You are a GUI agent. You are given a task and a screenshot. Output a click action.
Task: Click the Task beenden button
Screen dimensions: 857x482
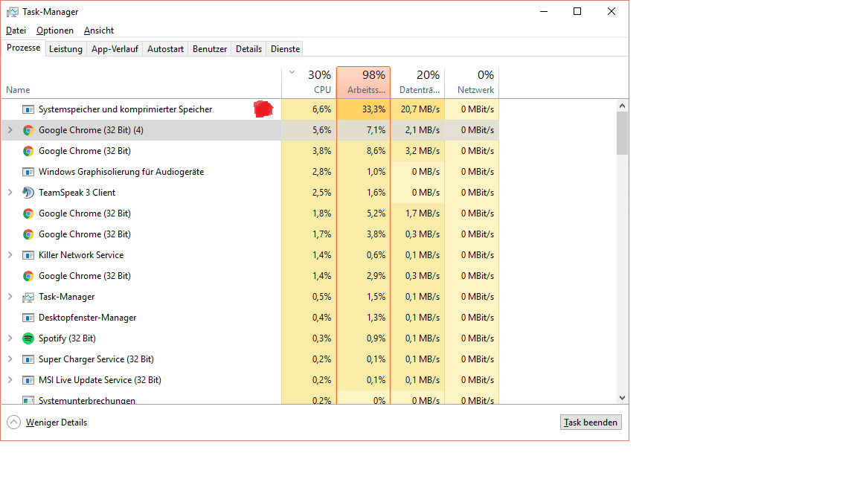click(591, 422)
